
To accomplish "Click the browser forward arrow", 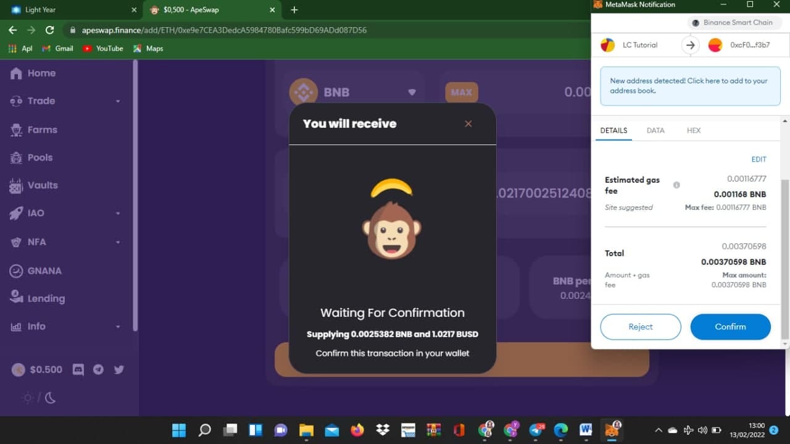I will tap(31, 30).
